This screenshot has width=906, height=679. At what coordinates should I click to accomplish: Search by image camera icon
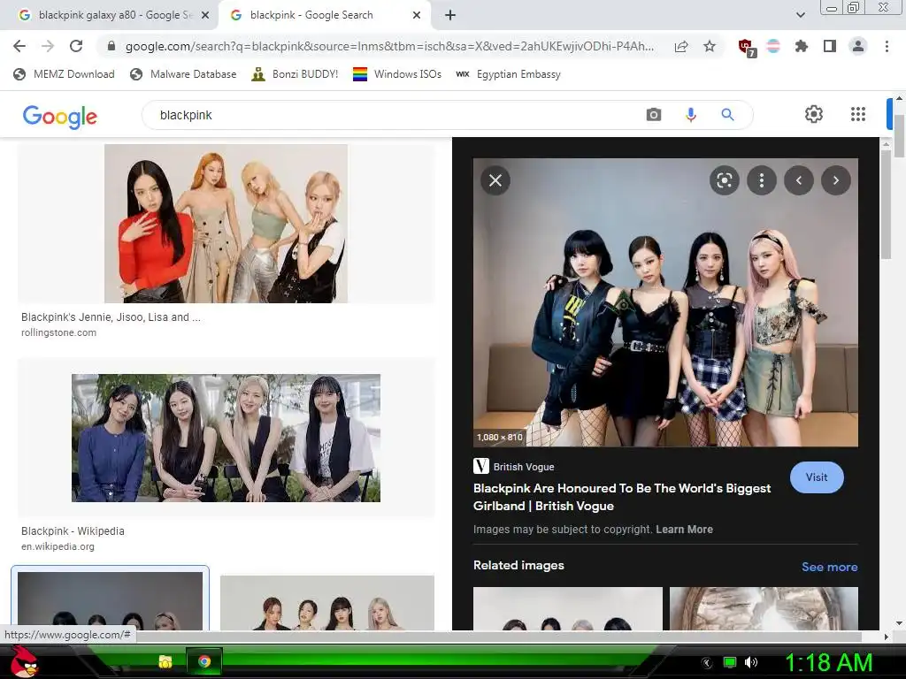pyautogui.click(x=654, y=115)
